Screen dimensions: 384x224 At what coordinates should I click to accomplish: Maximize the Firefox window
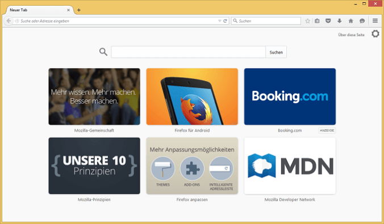coord(364,3)
